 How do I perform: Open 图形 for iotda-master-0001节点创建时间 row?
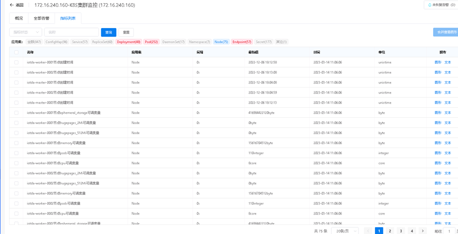438,82
